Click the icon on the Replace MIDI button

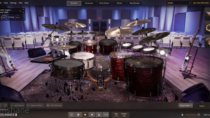pyautogui.click(x=28, y=106)
